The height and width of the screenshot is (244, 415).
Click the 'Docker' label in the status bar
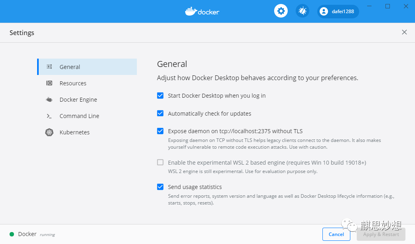[x=27, y=234]
